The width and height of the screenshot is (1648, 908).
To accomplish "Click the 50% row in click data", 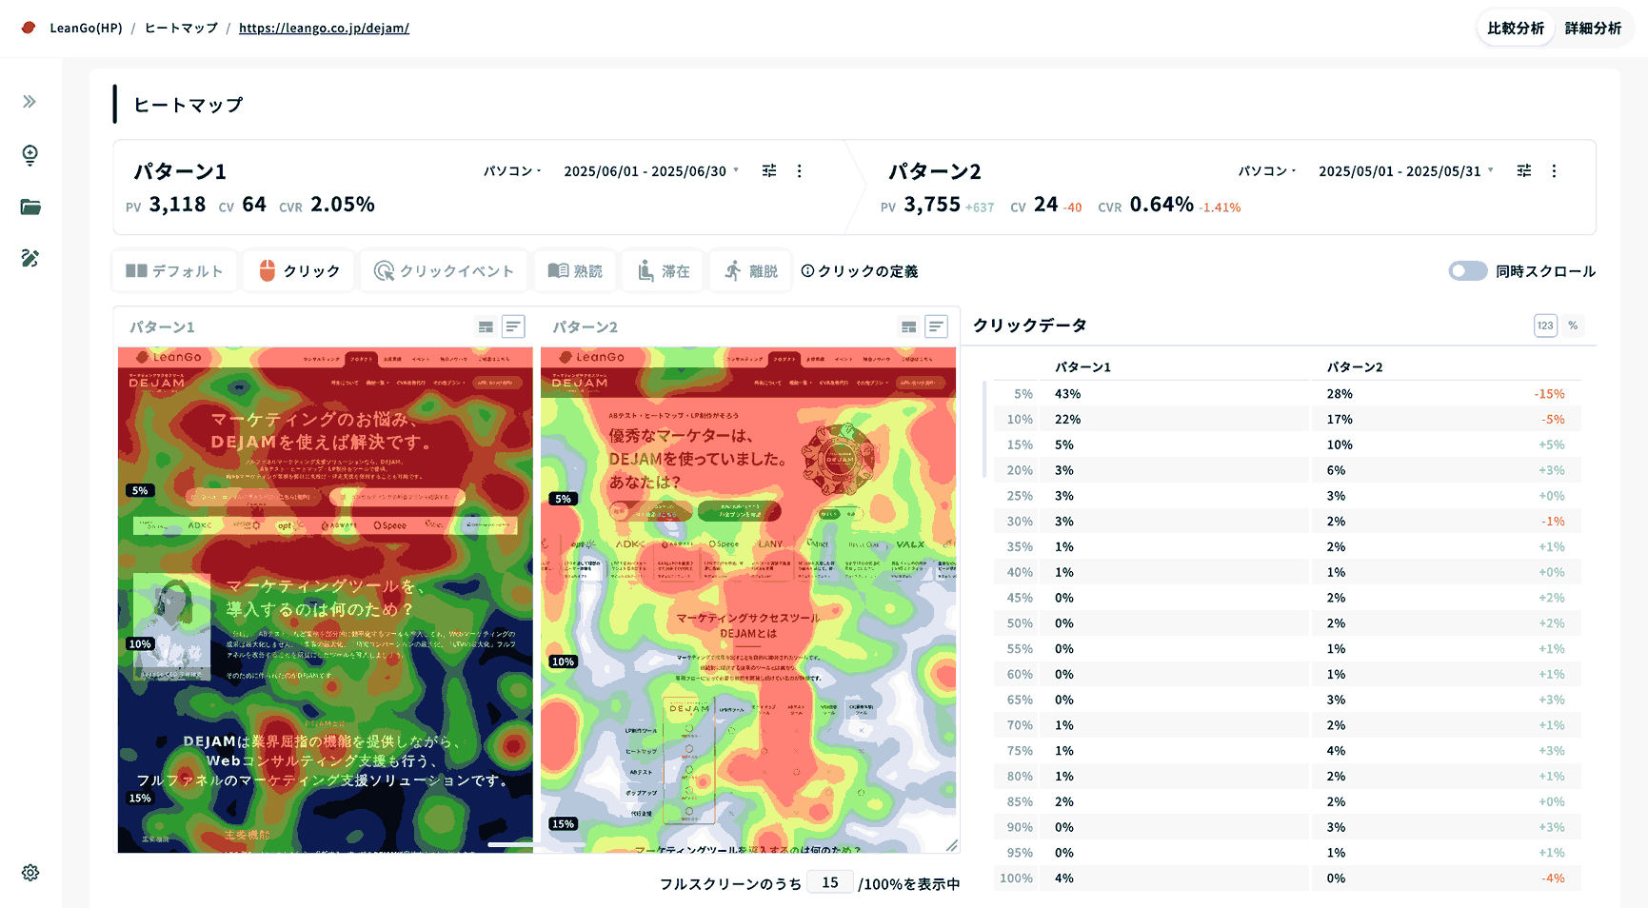I will pos(1287,623).
